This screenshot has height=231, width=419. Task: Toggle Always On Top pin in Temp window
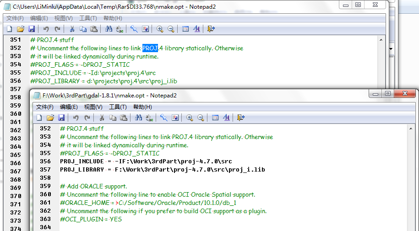click(x=134, y=29)
